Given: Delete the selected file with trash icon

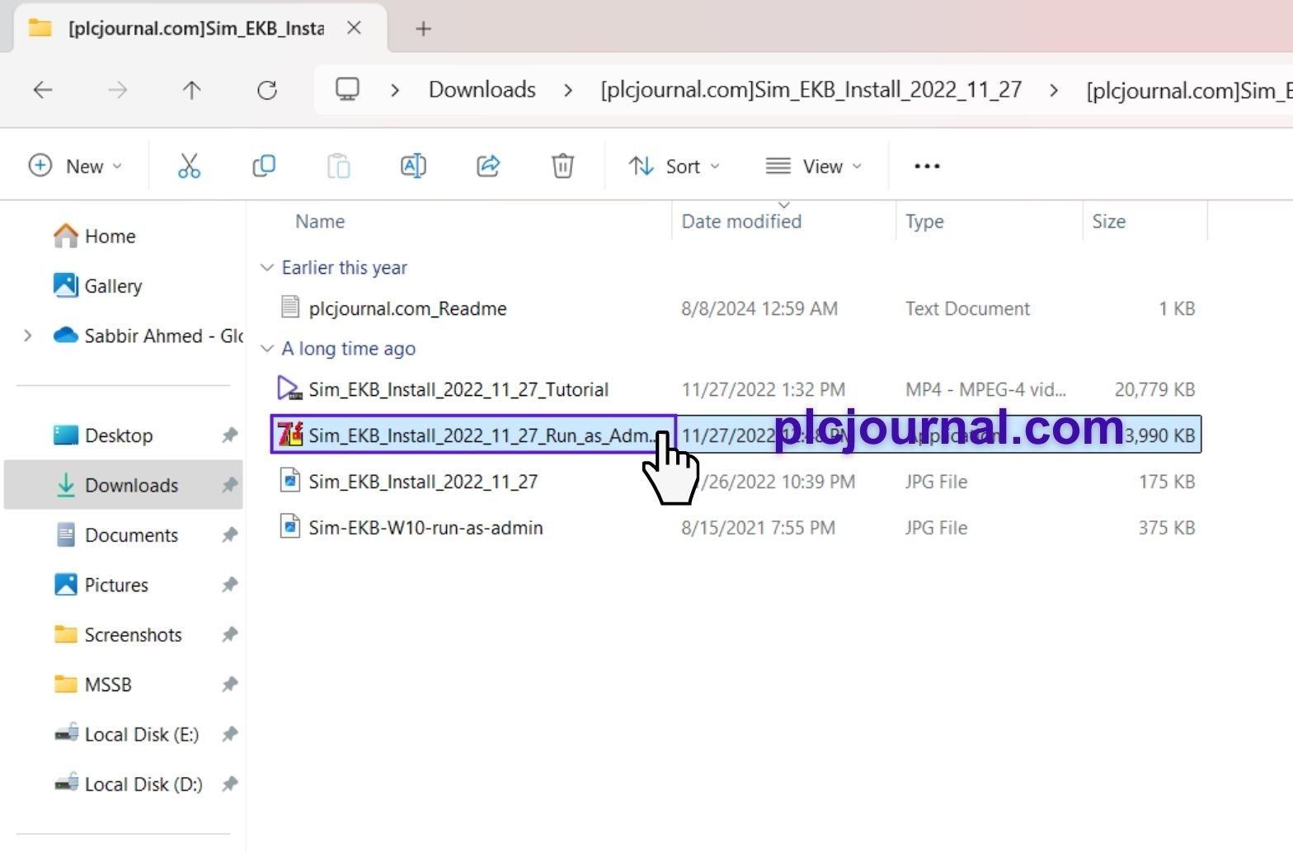Looking at the screenshot, I should click(562, 166).
